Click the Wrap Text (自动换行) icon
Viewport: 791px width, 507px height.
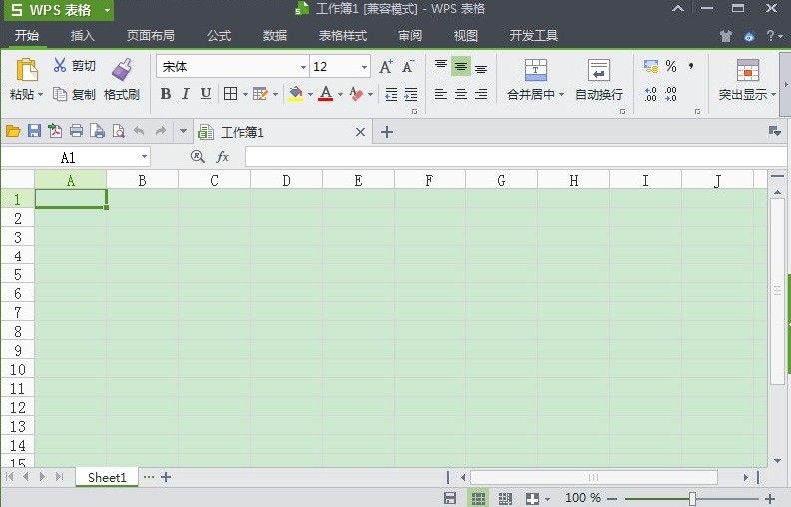598,69
